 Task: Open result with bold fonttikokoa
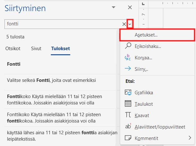(60, 117)
